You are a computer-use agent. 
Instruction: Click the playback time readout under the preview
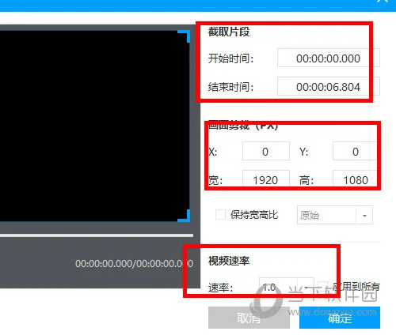[134, 263]
